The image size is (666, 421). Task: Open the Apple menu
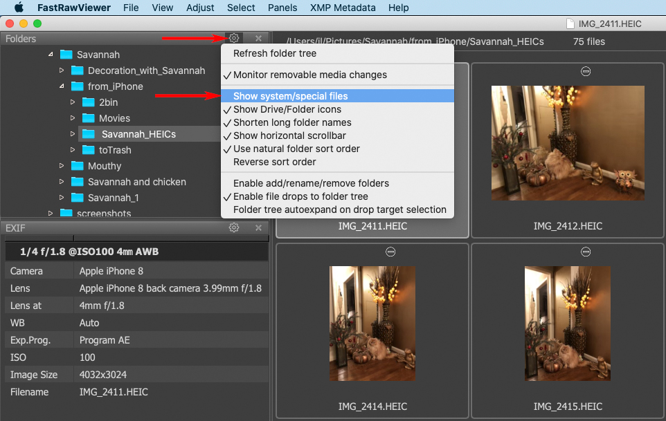19,8
